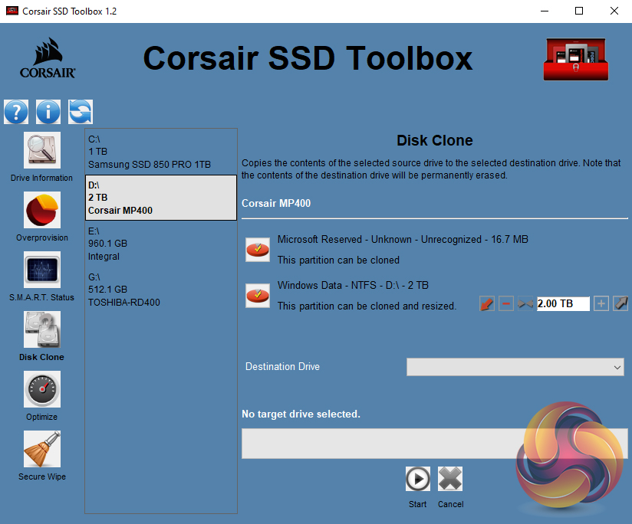Image resolution: width=632 pixels, height=524 pixels.
Task: Toggle the Microsoft Reserved partition checkmark
Action: click(x=257, y=249)
